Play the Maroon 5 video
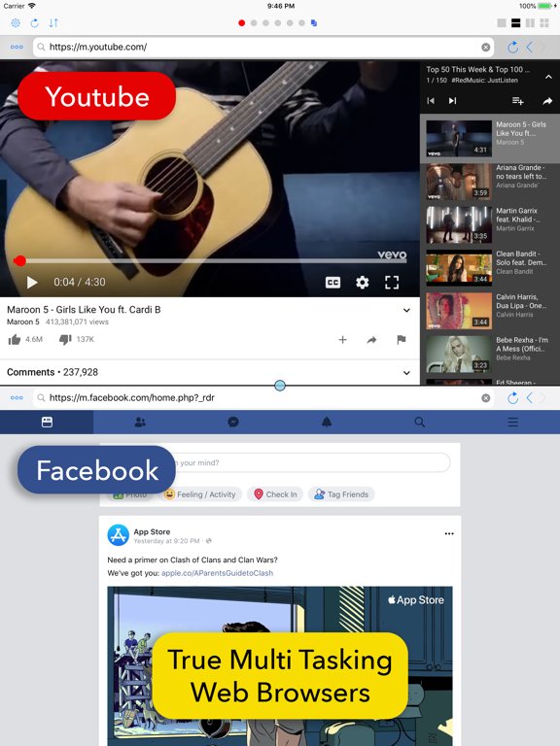This screenshot has width=560, height=746. (32, 282)
